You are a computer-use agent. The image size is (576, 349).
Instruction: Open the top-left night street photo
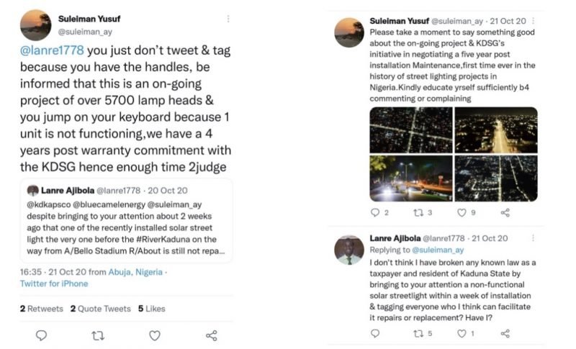pyautogui.click(x=410, y=130)
